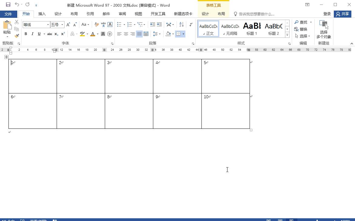355x221 pixels.
Task: Show or hide paragraph marks
Action: [191, 24]
